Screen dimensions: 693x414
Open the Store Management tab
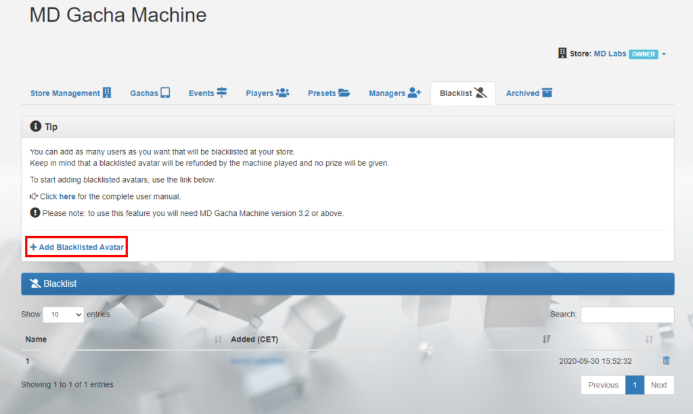[x=70, y=93]
